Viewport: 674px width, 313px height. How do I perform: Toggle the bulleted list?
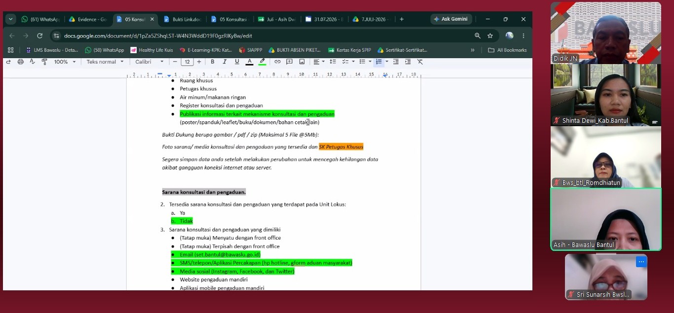[362, 62]
